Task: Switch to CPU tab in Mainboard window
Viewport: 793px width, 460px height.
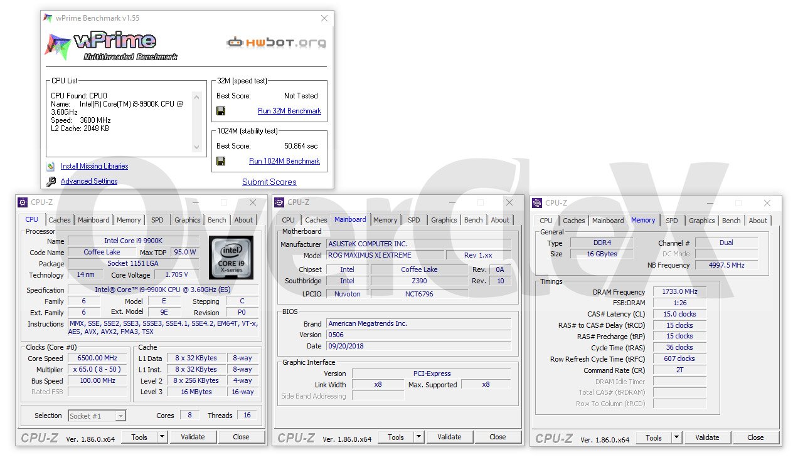Action: (289, 220)
